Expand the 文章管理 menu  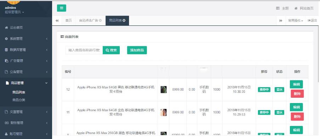26,112
